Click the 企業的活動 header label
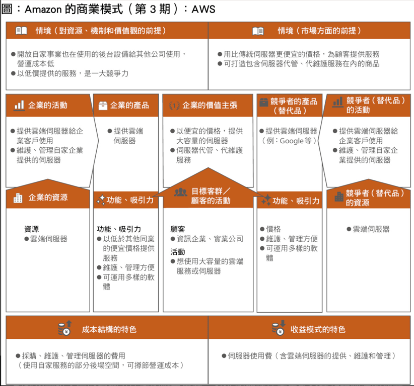This screenshot has height=386, width=414. coord(48,106)
